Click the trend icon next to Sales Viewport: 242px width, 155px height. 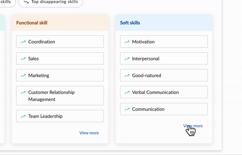pos(23,58)
